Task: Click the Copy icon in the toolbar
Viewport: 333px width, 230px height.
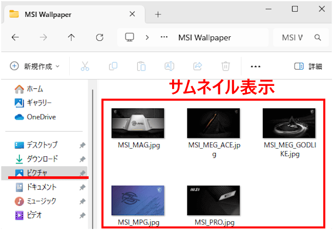Action: [x=113, y=66]
